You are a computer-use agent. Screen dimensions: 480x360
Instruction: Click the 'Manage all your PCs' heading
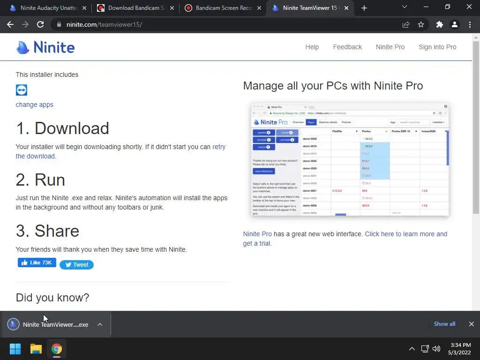pos(333,86)
